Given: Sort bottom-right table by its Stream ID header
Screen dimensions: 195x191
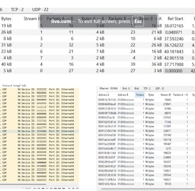Looking at the screenshot, I should 166,95.
